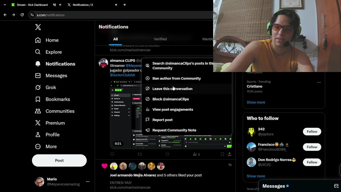Mute icon on Kick Dashboard tab
341x192 pixels.
[54, 5]
